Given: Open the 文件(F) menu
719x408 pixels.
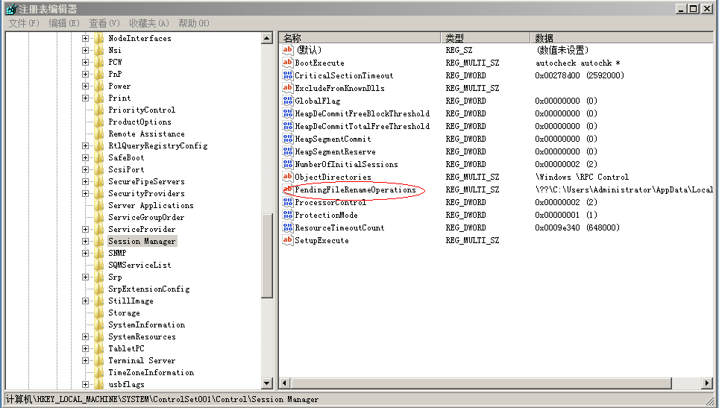Looking at the screenshot, I should point(23,23).
